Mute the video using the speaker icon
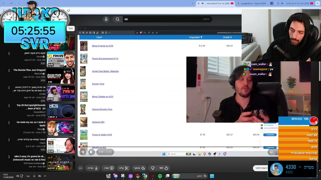This screenshot has height=180, width=321. click(91, 152)
